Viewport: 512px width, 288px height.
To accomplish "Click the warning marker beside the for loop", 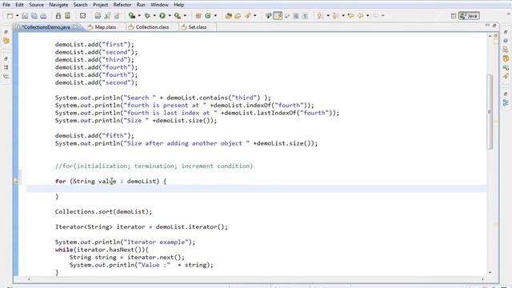I will 16,181.
